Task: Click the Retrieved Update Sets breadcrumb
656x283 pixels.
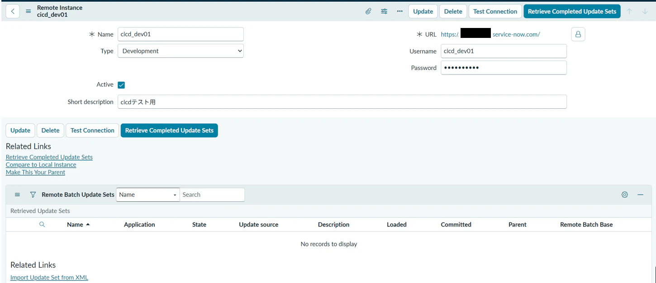Action: click(x=40, y=211)
